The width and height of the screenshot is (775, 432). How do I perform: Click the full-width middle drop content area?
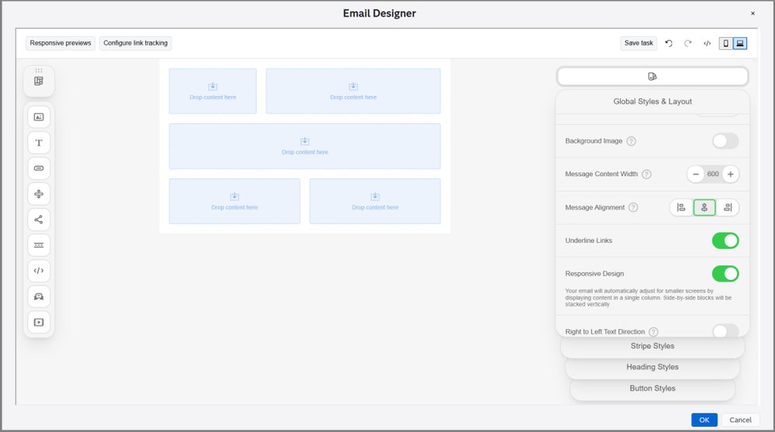[305, 147]
